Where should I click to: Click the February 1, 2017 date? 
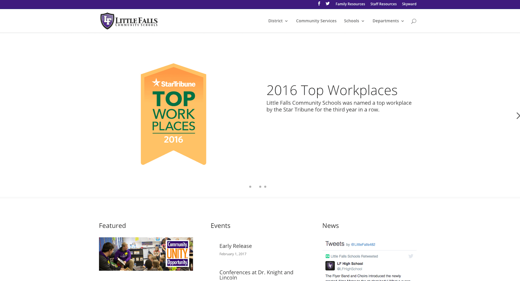click(x=233, y=254)
